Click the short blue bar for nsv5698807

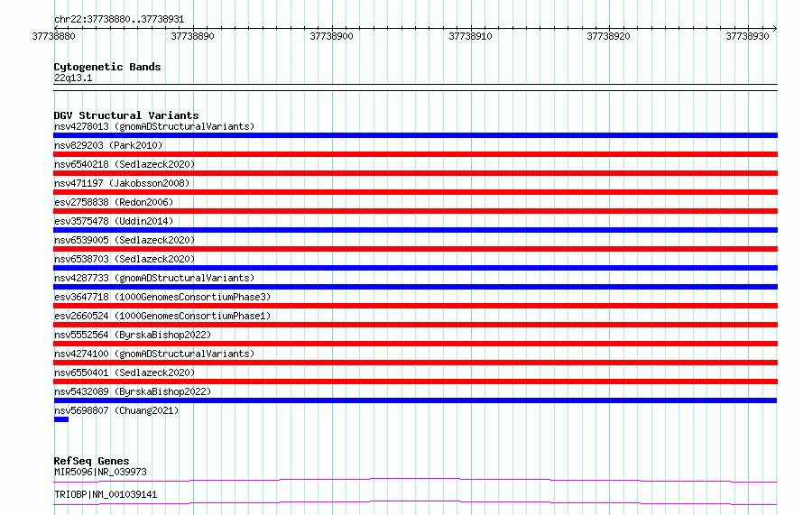[x=61, y=419]
